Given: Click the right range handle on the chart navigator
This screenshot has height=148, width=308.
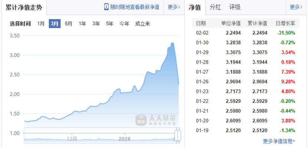Looking at the screenshot, I should click(178, 135).
